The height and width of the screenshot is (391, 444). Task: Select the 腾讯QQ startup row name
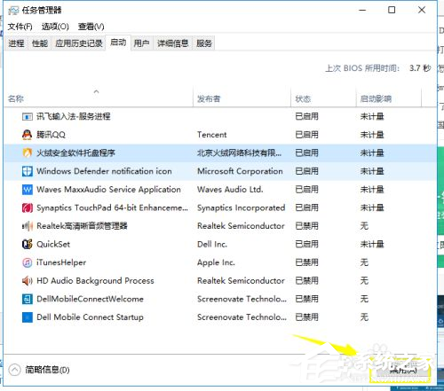51,135
